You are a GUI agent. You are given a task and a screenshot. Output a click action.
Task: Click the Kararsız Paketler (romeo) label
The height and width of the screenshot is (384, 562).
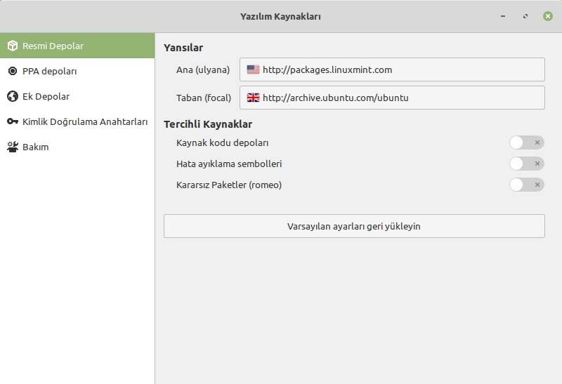(229, 185)
